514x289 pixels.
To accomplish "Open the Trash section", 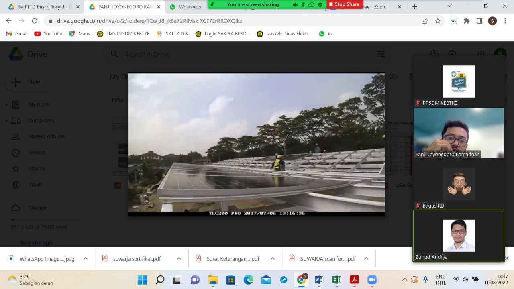I will click(x=35, y=185).
